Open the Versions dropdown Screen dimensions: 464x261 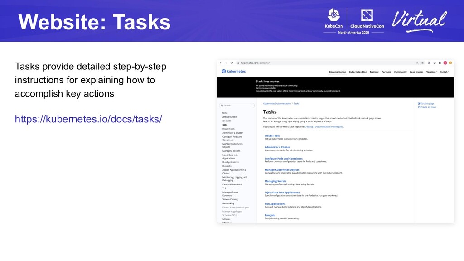point(431,72)
